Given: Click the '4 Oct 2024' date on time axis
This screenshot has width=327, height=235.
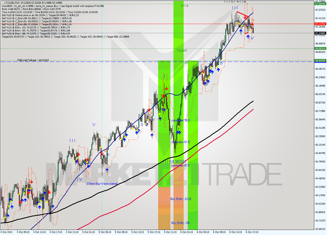Looking at the screenshot, I should (x=6, y=232).
